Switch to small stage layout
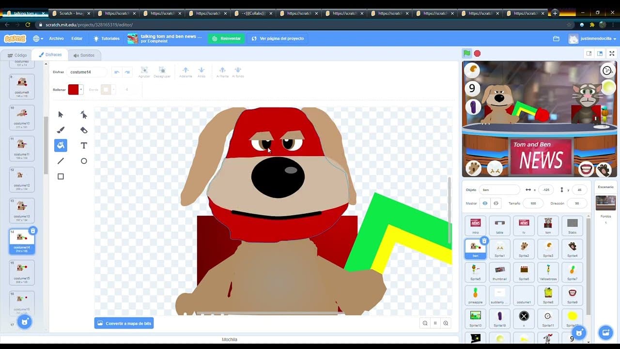Image resolution: width=620 pixels, height=349 pixels. [x=589, y=53]
